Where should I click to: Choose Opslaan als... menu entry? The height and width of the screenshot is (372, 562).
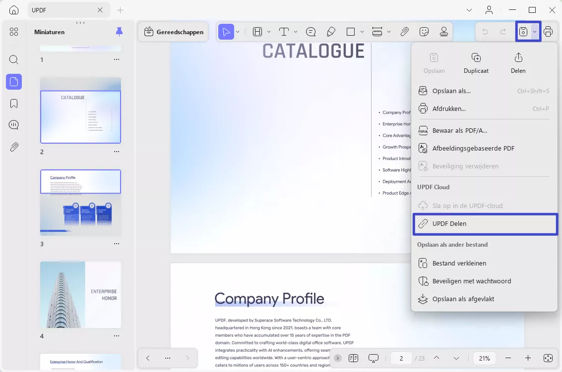click(x=484, y=91)
